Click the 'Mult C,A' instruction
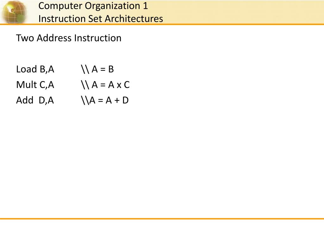324x243 pixels. (35, 85)
